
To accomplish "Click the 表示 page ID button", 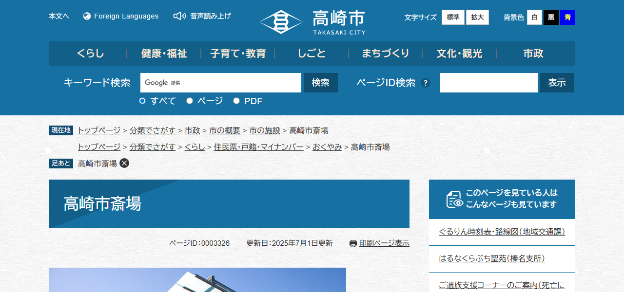I will click(x=557, y=83).
